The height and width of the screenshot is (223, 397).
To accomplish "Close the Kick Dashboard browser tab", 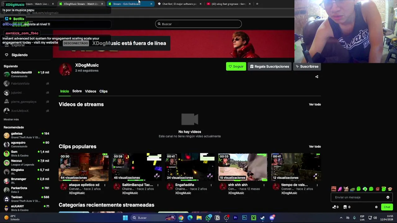I will [151, 4].
